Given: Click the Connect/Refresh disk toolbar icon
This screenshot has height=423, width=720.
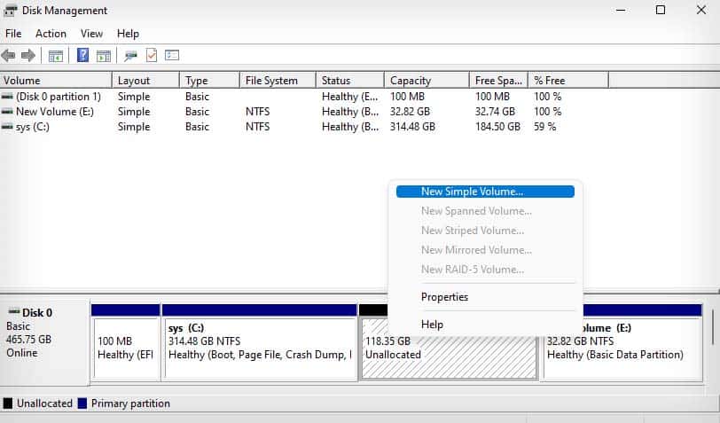Looking at the screenshot, I should pyautogui.click(x=130, y=56).
